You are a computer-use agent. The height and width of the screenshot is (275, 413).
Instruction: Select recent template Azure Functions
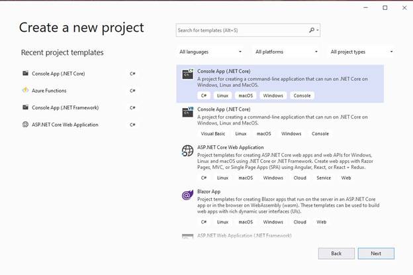pyautogui.click(x=80, y=90)
